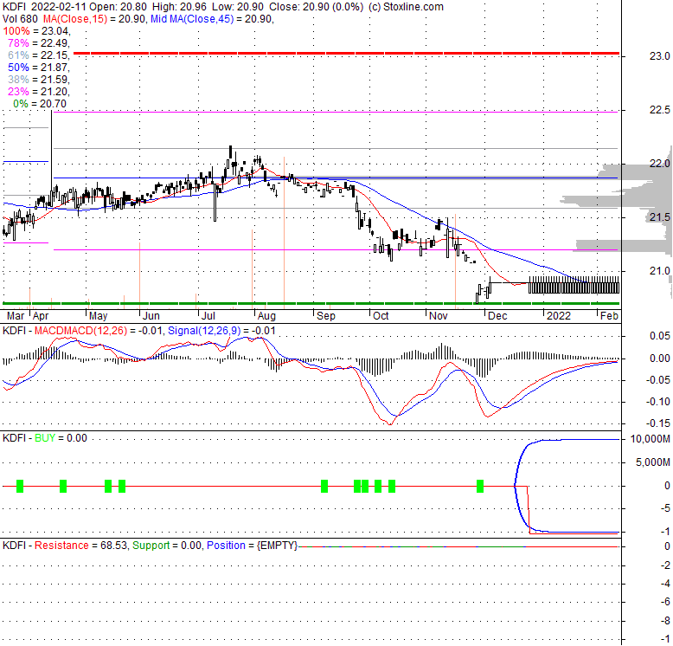Click the '61% = 22.15' Fibonacci level

pyautogui.click(x=39, y=55)
